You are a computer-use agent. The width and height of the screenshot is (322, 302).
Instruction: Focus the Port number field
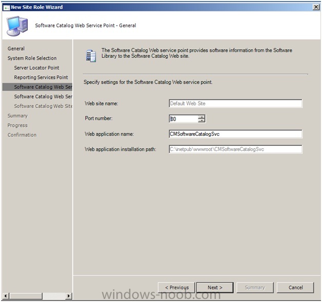(184, 119)
